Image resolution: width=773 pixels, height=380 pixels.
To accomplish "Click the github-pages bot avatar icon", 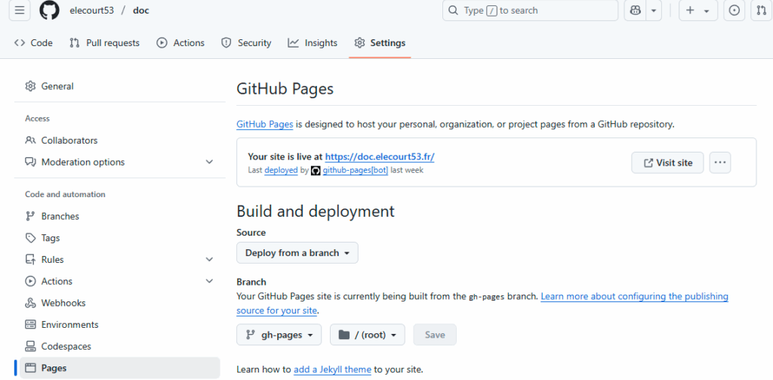I will point(316,171).
